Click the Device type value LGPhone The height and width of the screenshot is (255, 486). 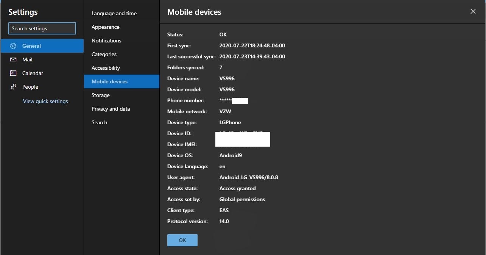230,122
